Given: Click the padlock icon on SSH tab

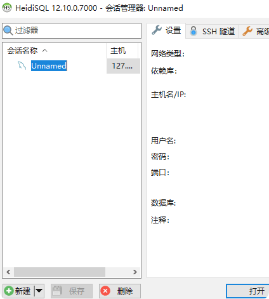Looking at the screenshot, I should point(194,31).
